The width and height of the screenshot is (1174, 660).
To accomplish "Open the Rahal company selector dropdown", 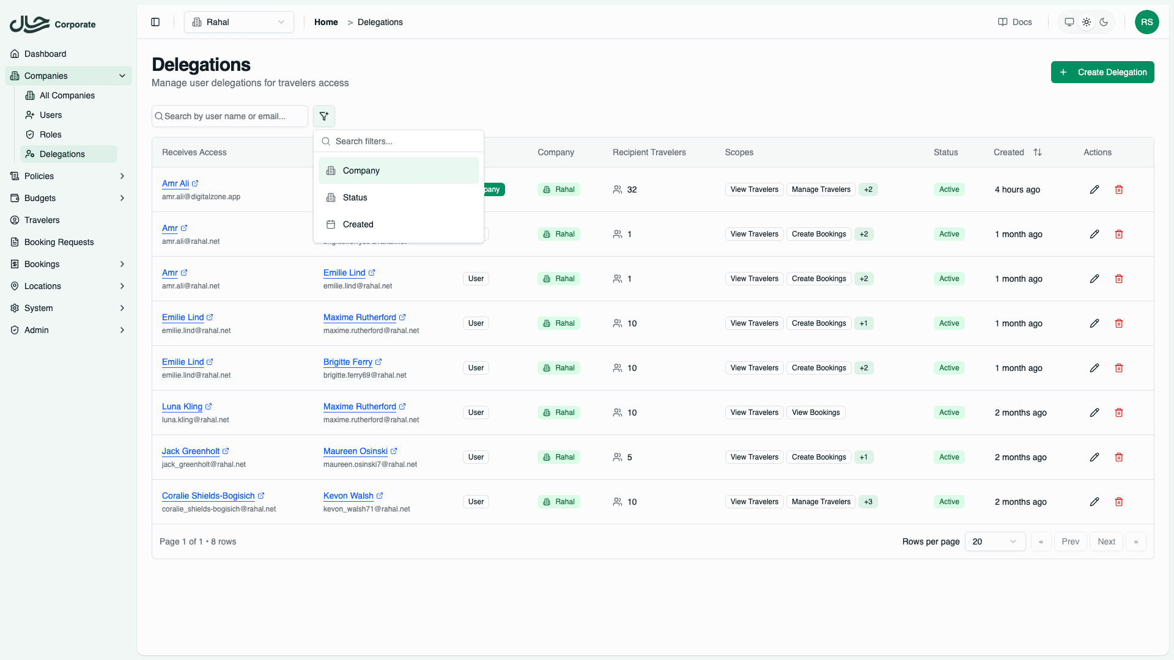I will pyautogui.click(x=238, y=22).
